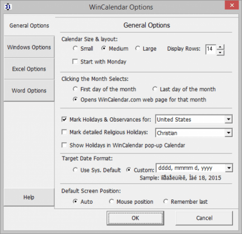
Task: Increase Display Rows with up arrow
Action: point(220,47)
